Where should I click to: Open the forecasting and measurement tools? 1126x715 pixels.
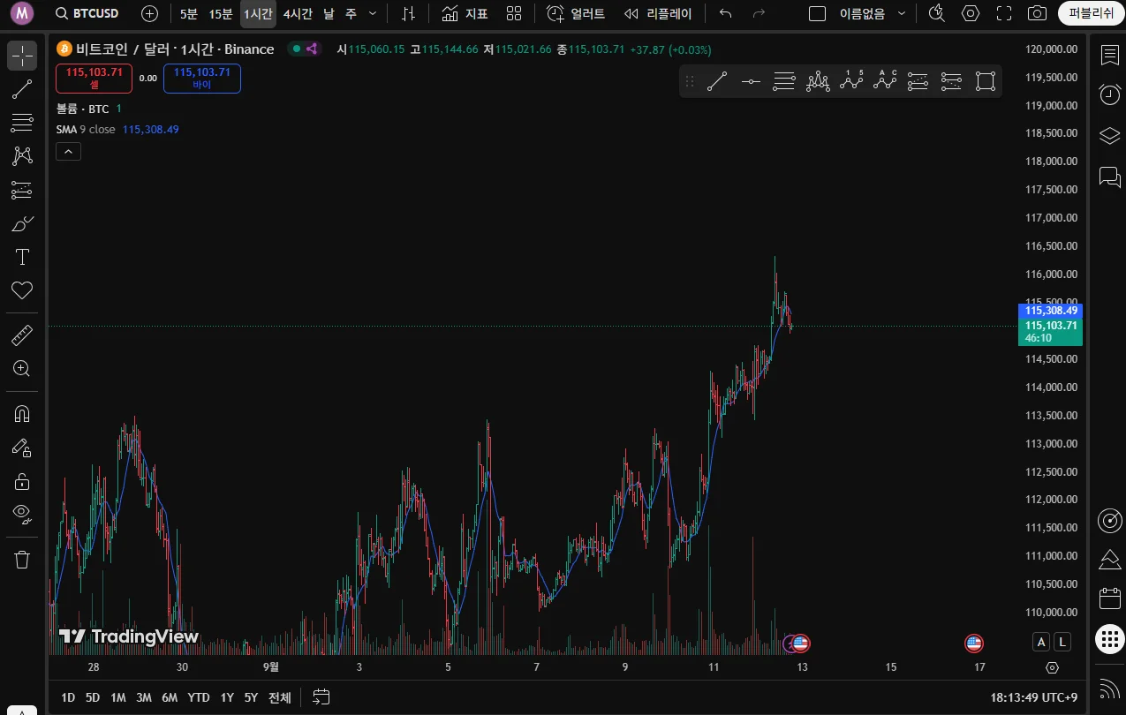coord(22,190)
